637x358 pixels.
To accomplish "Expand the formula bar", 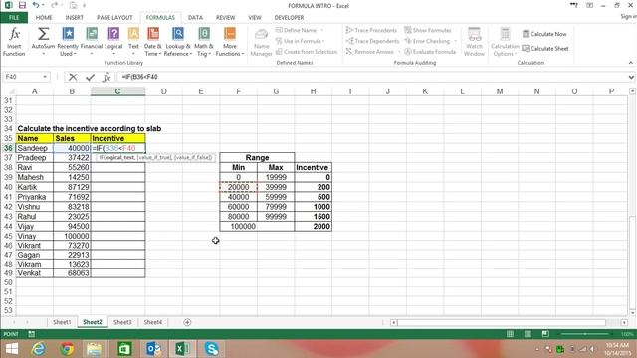I will point(631,77).
